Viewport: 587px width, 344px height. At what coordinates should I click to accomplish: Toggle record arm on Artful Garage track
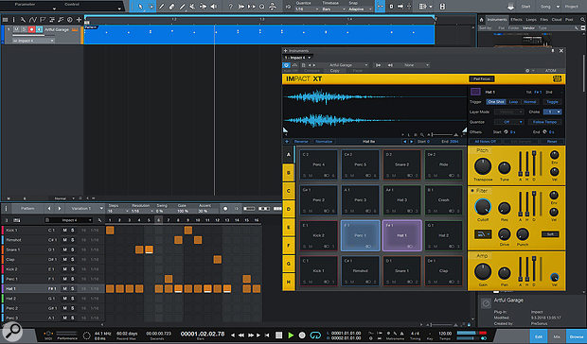pos(31,29)
